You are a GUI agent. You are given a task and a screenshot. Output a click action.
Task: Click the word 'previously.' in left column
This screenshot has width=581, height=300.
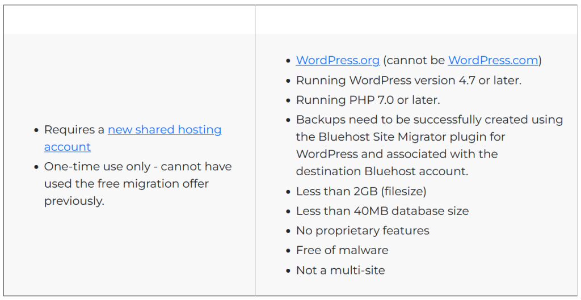74,201
